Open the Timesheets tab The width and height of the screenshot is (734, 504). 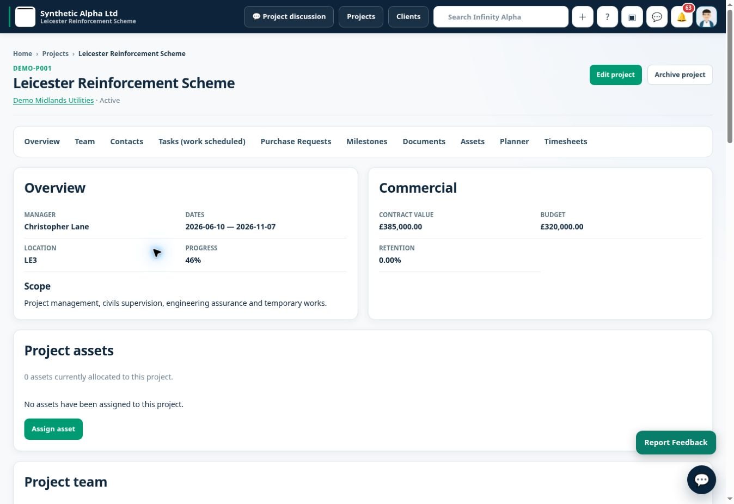(566, 142)
